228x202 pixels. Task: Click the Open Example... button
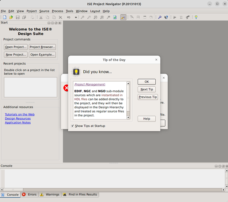tap(42, 55)
